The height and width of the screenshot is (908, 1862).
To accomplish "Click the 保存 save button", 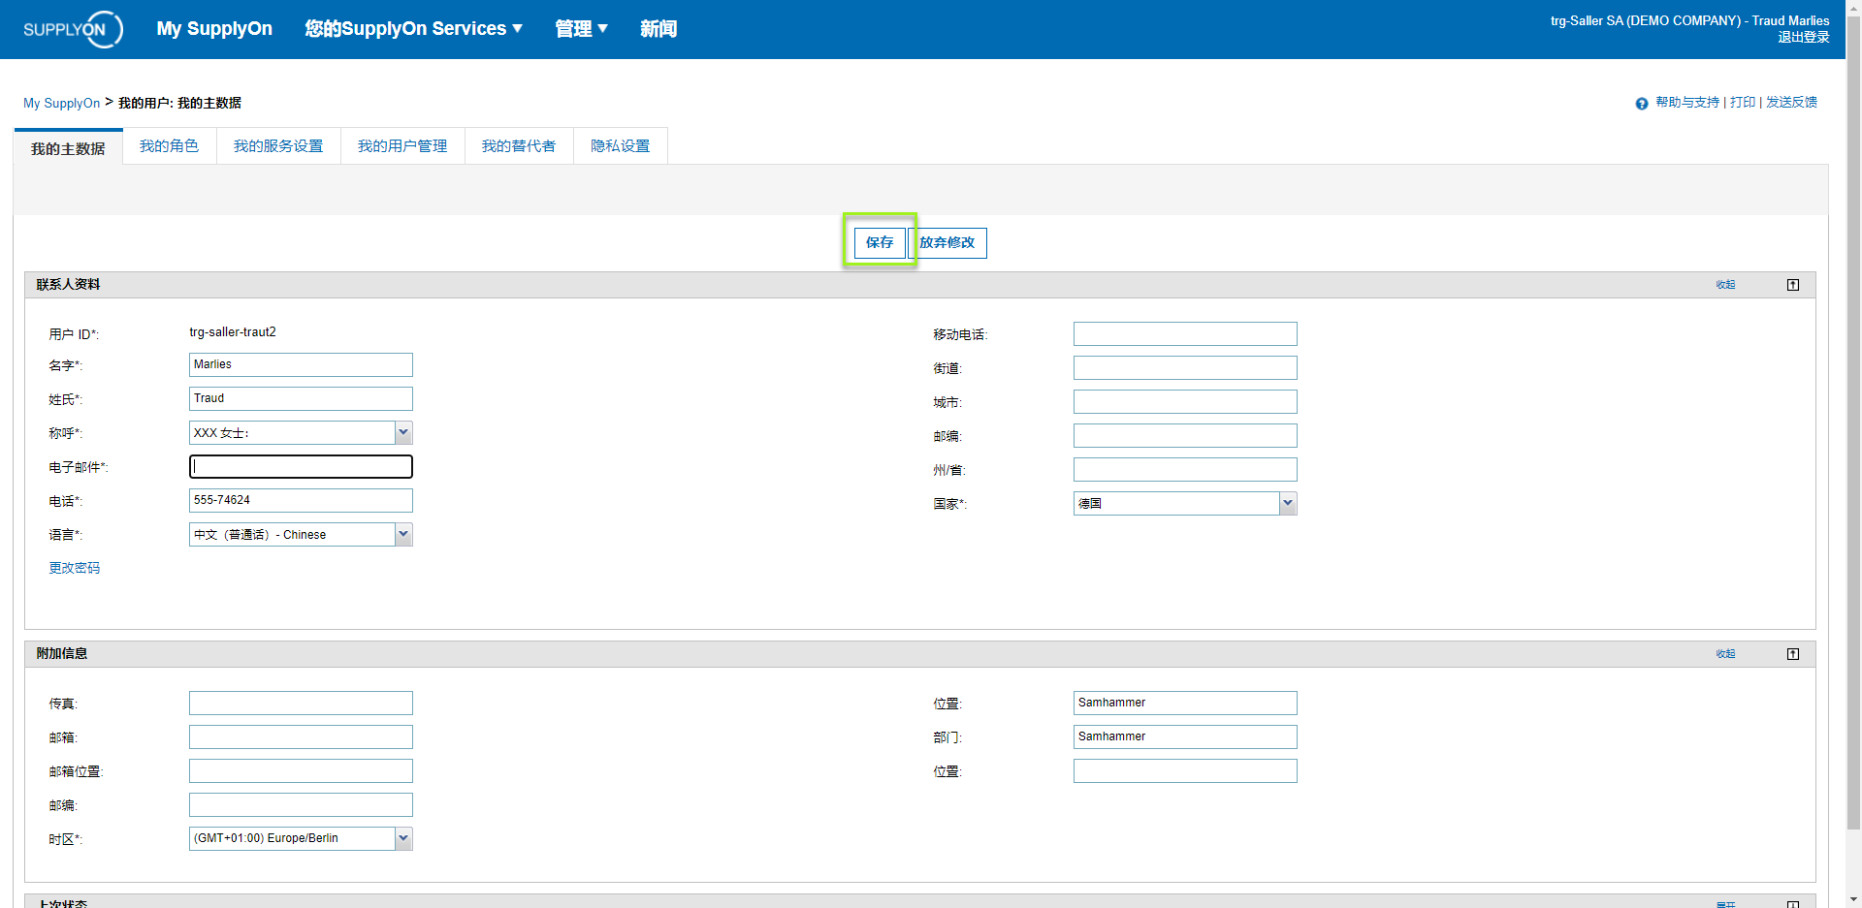I will click(x=880, y=242).
